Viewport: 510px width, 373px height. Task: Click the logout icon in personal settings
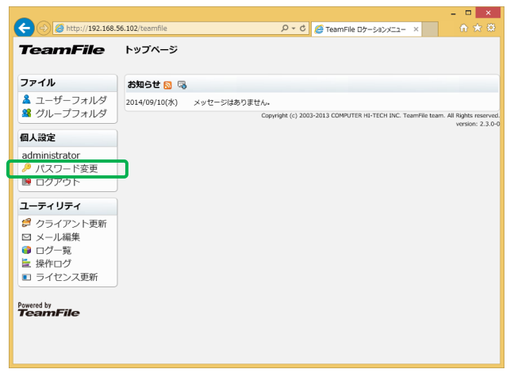click(x=26, y=182)
